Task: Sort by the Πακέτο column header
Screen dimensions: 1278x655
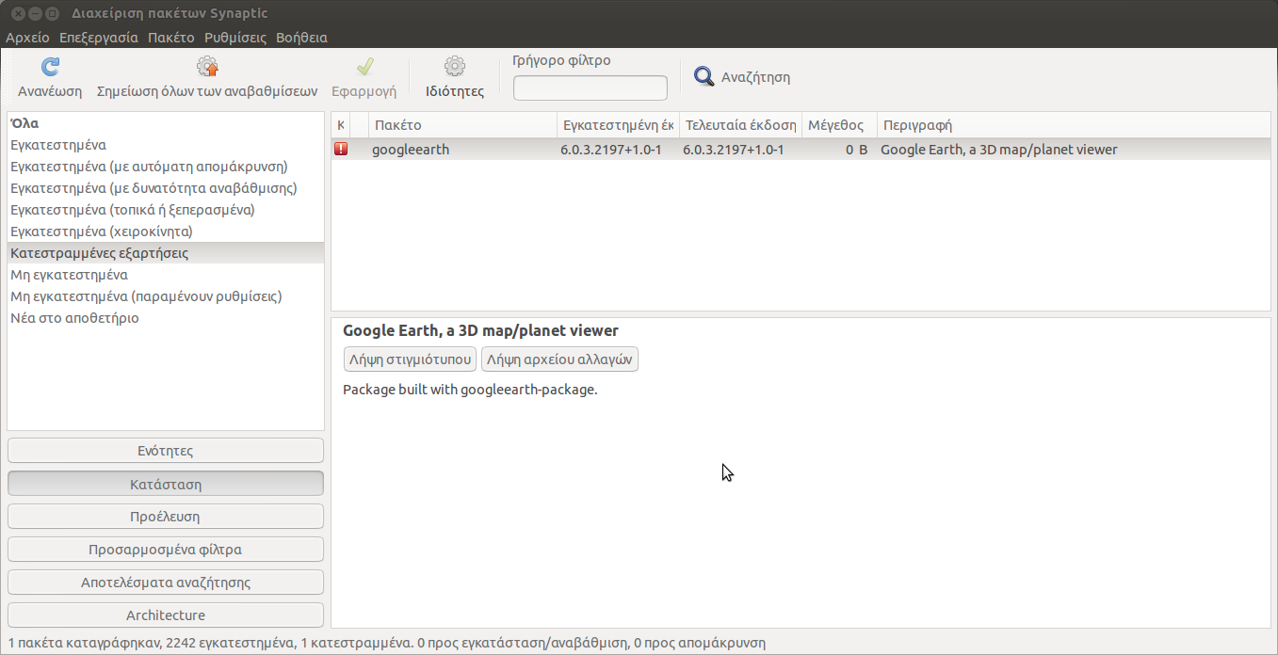Action: click(x=462, y=125)
